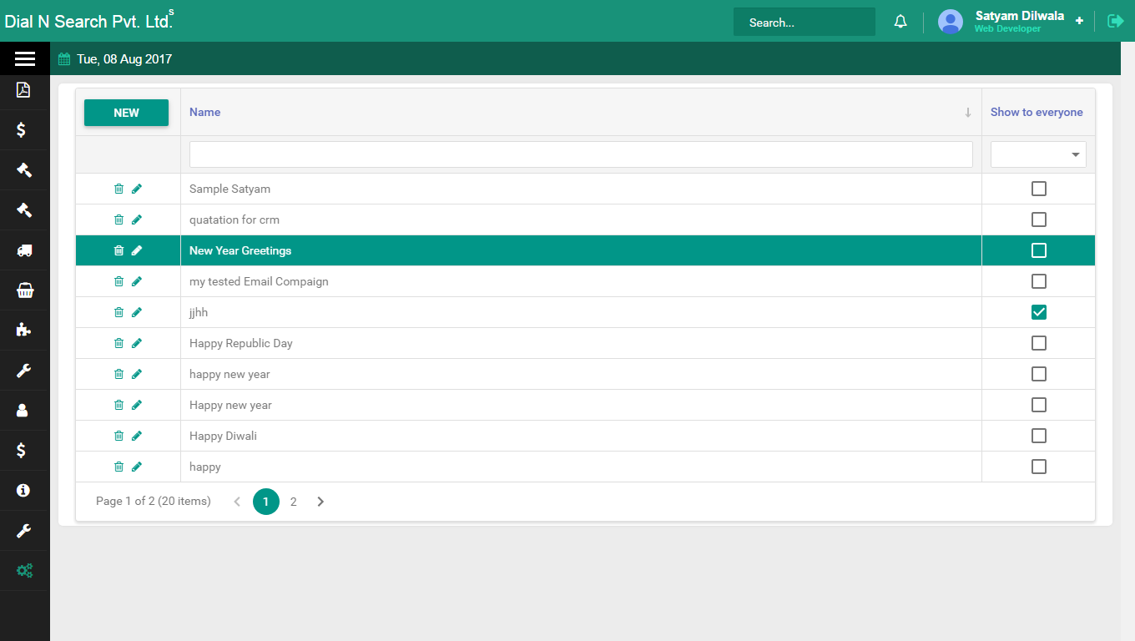The height and width of the screenshot is (641, 1135).
Task: Click the next page arrow in pagination
Action: 320,502
